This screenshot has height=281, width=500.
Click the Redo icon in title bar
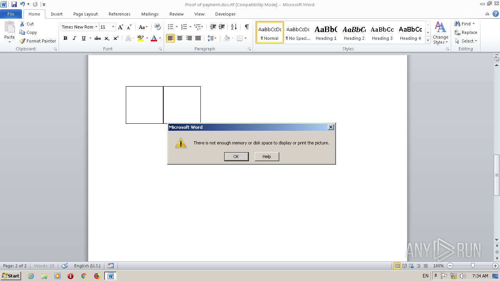pos(35,4)
